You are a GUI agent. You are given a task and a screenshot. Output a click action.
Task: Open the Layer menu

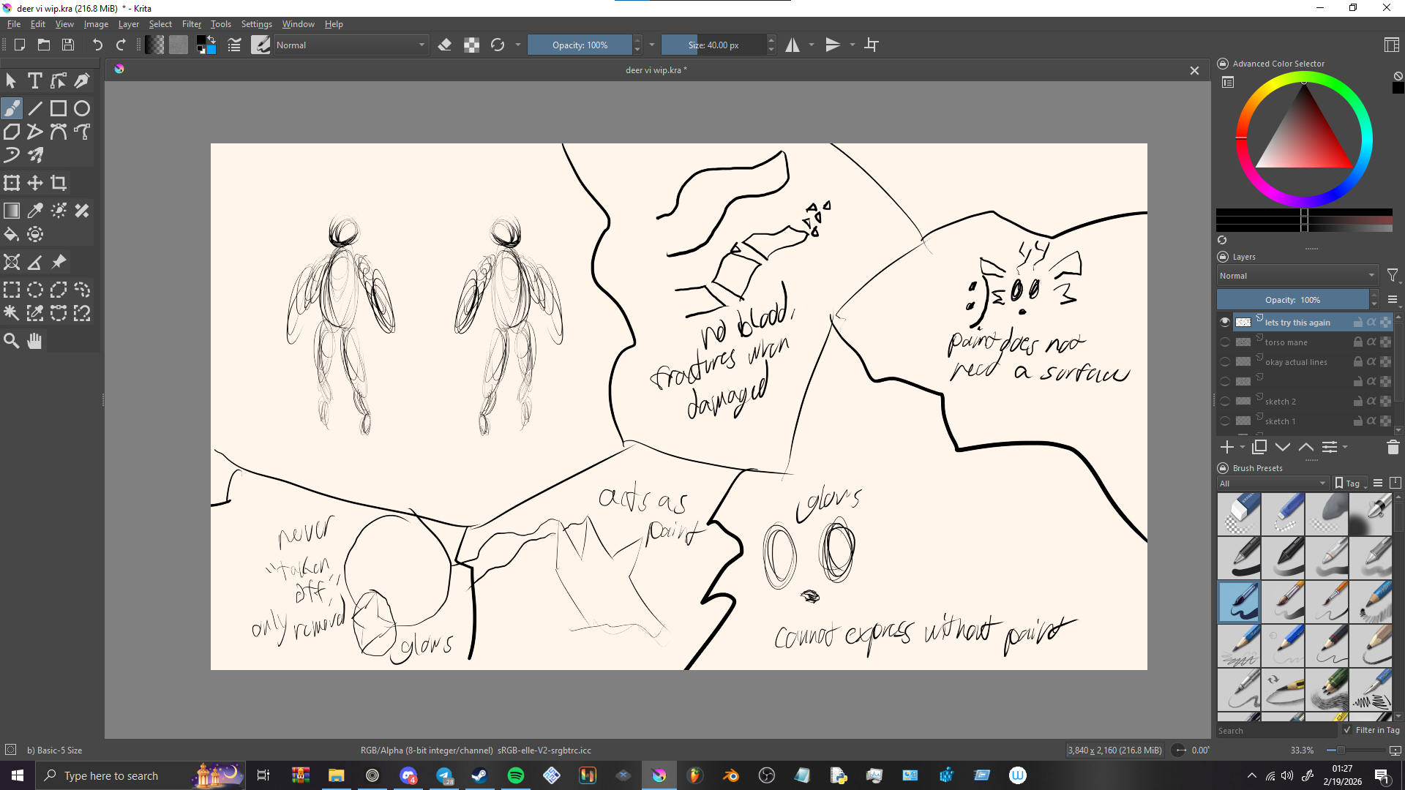pos(128,24)
